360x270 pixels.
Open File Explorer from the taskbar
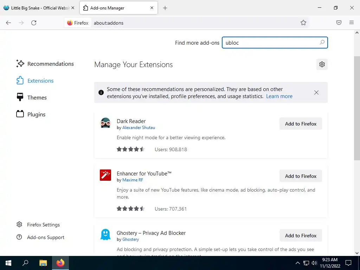43,263
